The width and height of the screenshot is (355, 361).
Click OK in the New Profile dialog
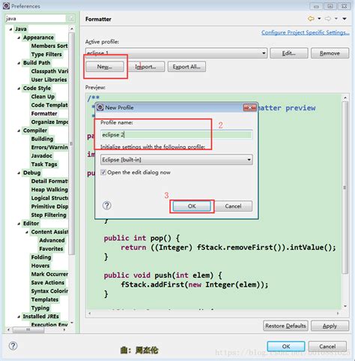point(192,206)
